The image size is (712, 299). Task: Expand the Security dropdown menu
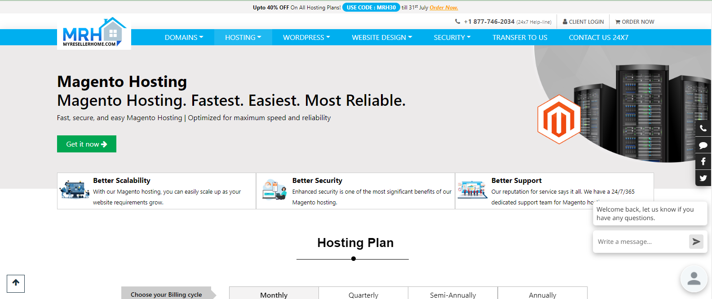tap(452, 37)
